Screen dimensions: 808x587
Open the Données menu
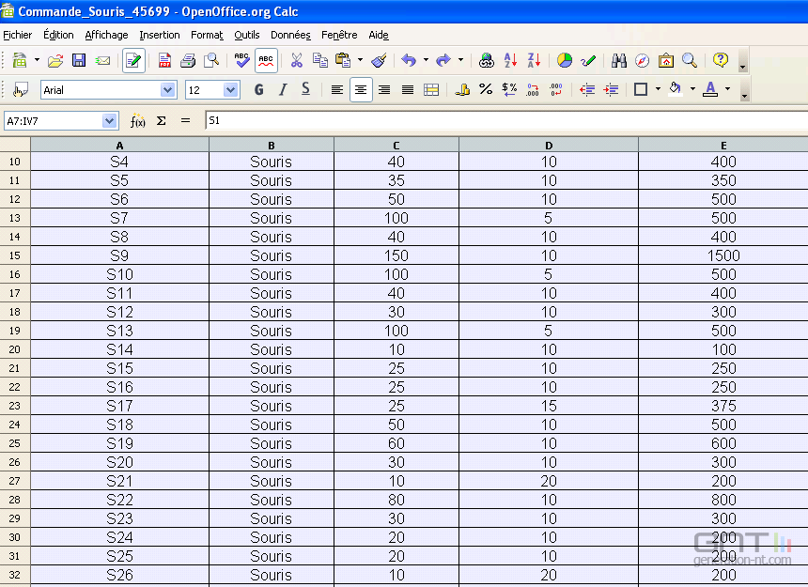tap(290, 35)
